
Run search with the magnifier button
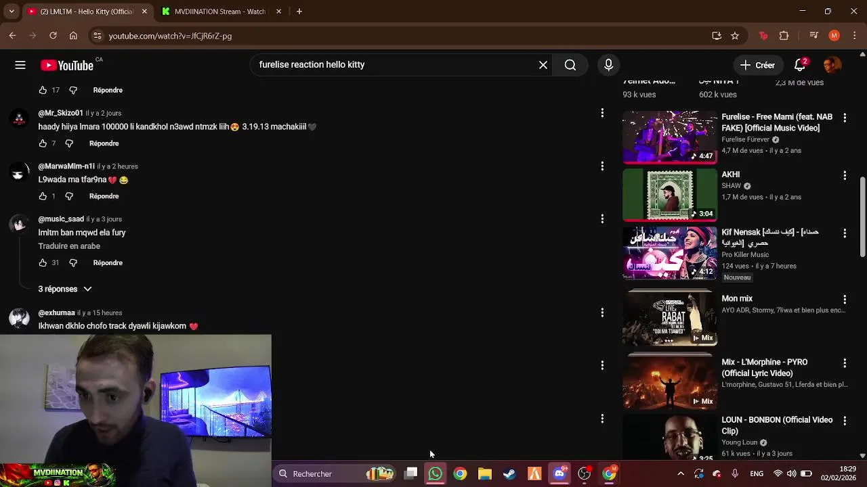pos(570,65)
